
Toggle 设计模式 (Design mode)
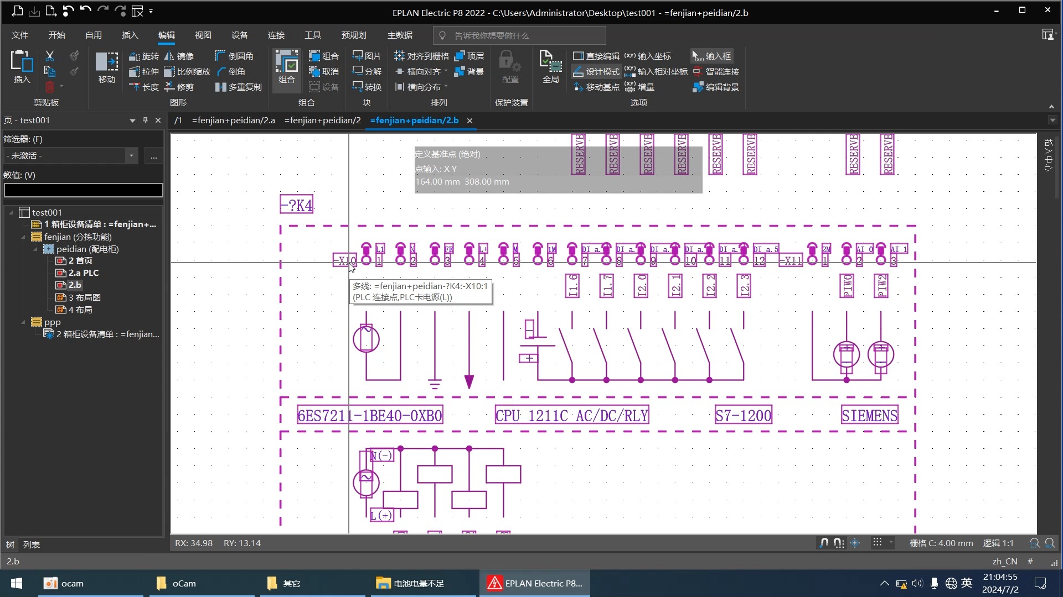pos(596,71)
